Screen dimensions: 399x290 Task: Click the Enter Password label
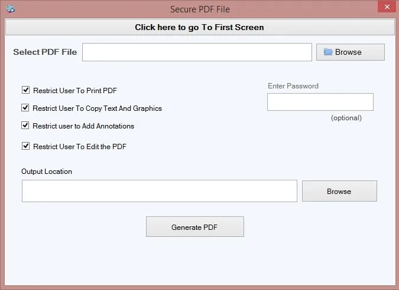pyautogui.click(x=293, y=86)
